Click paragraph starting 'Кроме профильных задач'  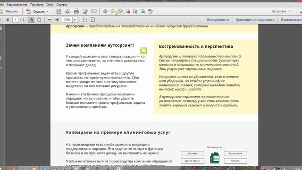(102, 80)
